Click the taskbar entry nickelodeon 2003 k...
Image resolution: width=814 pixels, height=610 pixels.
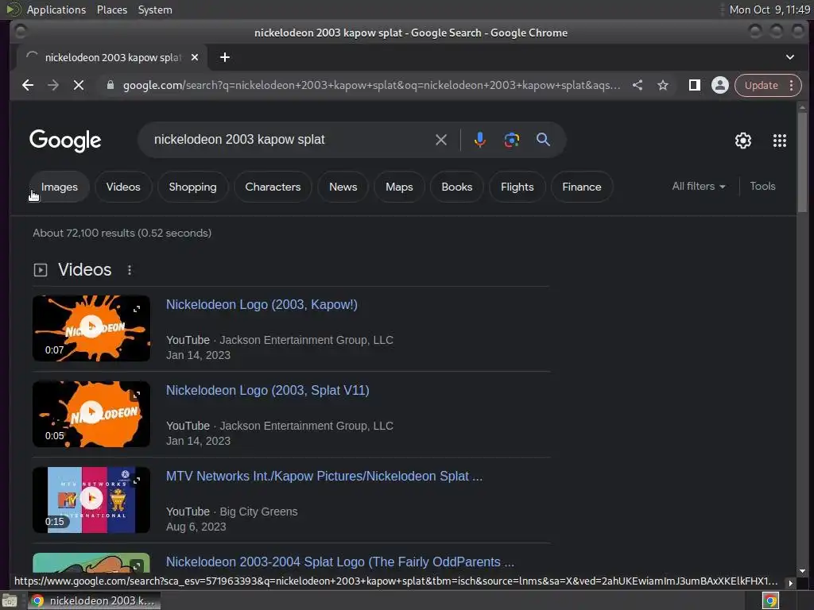94,600
